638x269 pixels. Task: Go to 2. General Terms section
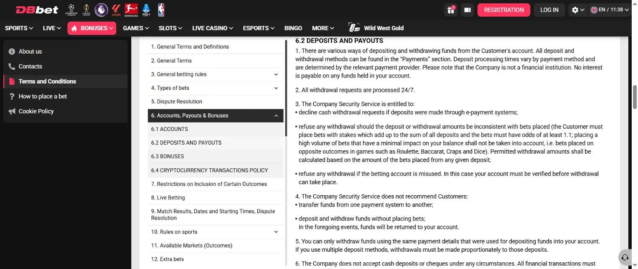point(216,61)
